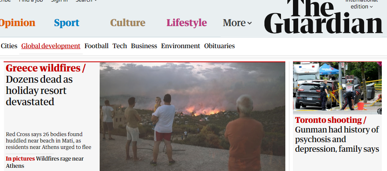Open the Culture section

pos(128,23)
